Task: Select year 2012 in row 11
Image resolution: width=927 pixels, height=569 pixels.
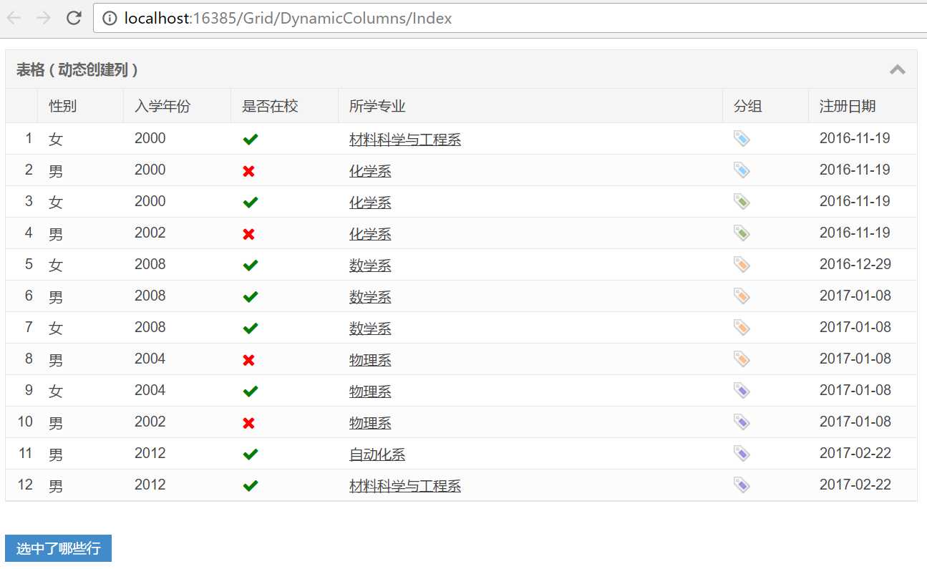Action: [150, 453]
